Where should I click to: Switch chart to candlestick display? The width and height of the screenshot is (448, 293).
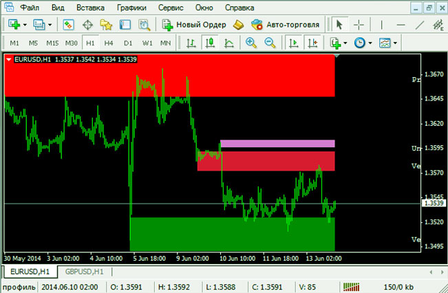[211, 43]
